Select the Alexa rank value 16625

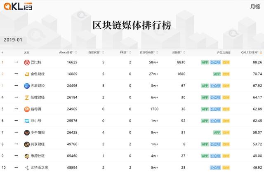(72, 62)
